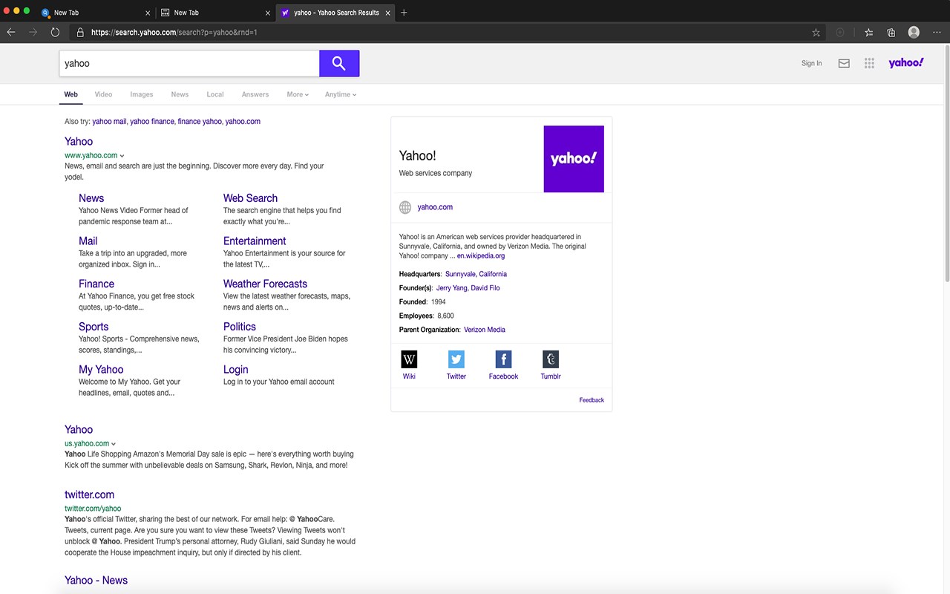The height and width of the screenshot is (594, 950).
Task: Open the Weather Forecasts sitelink
Action: (x=265, y=284)
